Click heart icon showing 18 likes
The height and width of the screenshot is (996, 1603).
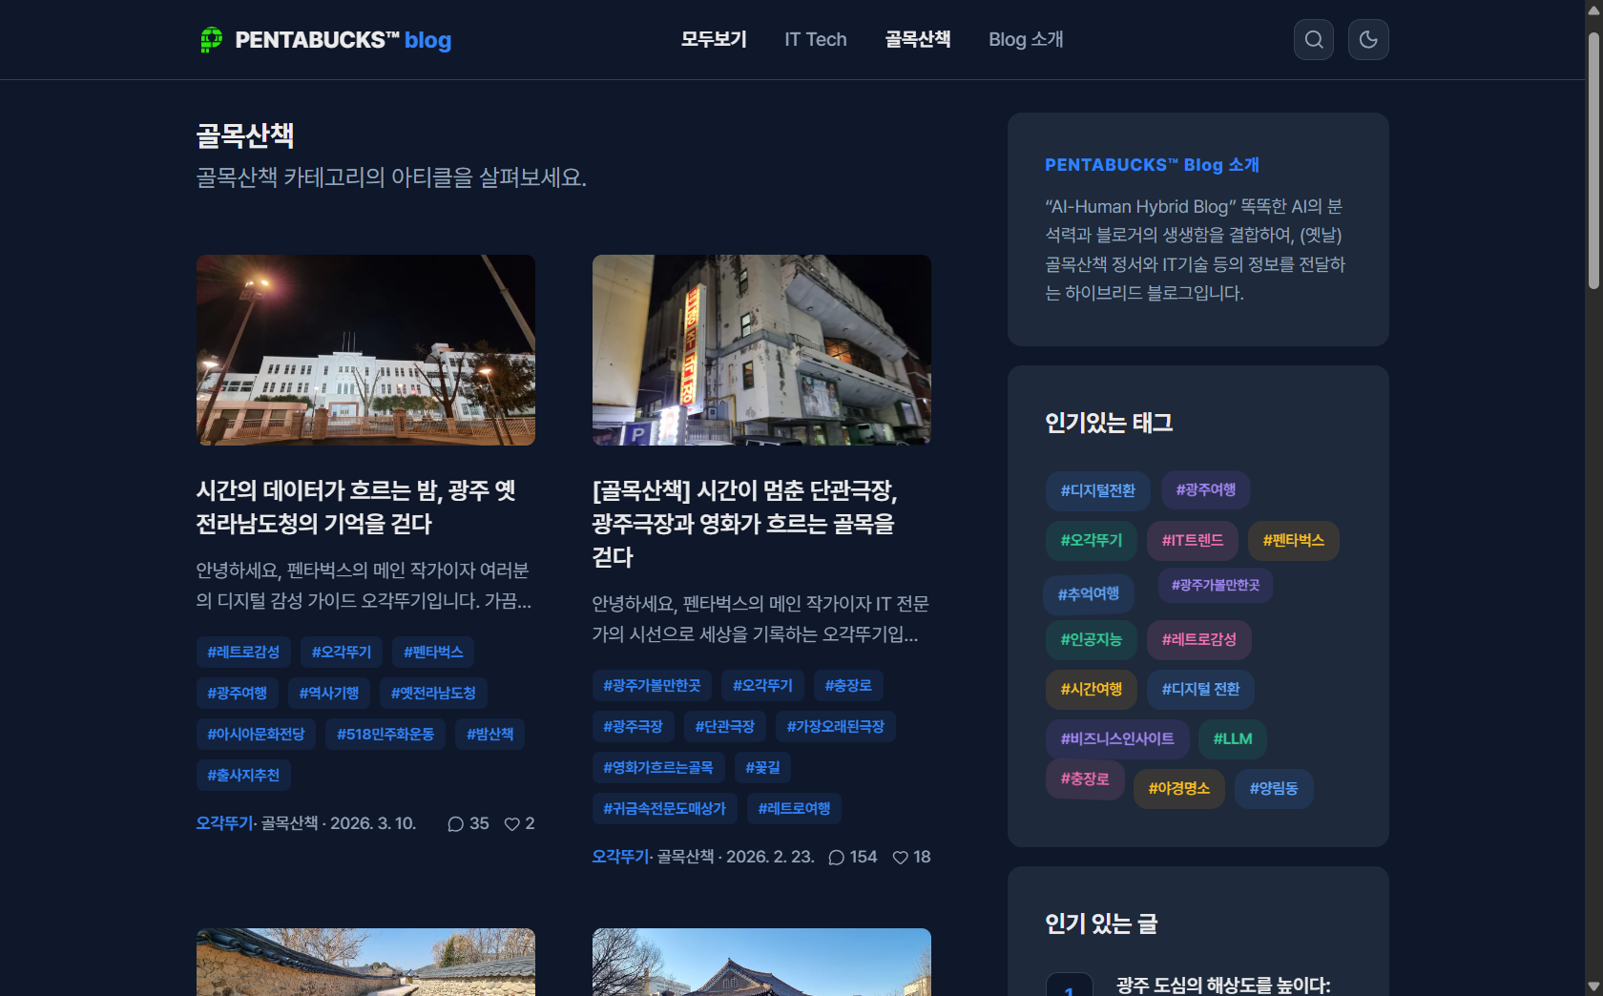coord(900,857)
